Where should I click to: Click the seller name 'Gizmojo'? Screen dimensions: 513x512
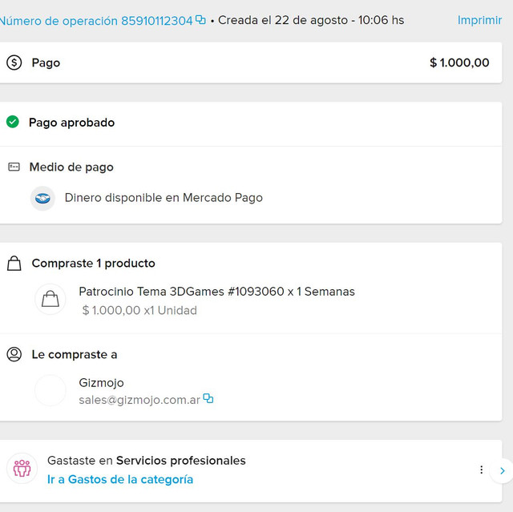tap(101, 383)
